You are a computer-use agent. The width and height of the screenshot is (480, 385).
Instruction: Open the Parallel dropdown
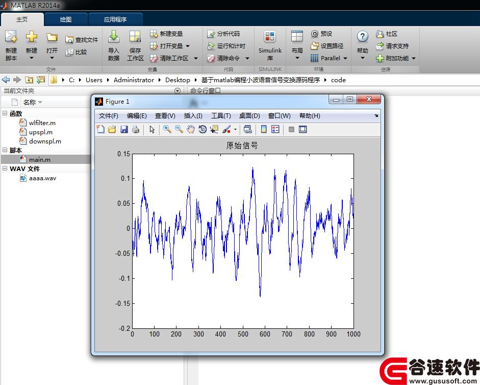345,58
